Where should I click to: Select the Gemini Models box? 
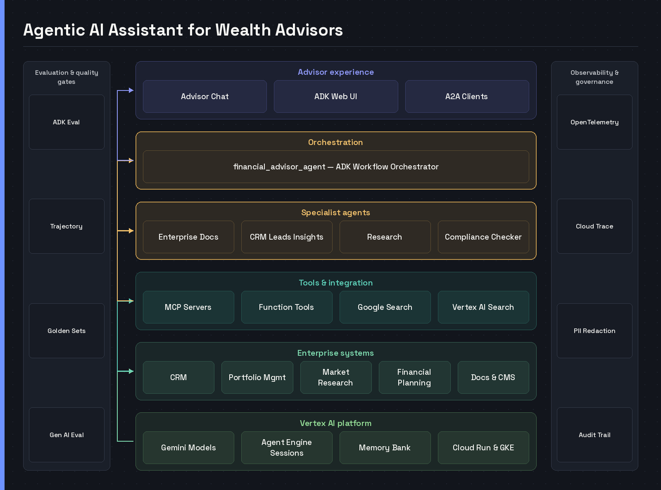point(188,447)
